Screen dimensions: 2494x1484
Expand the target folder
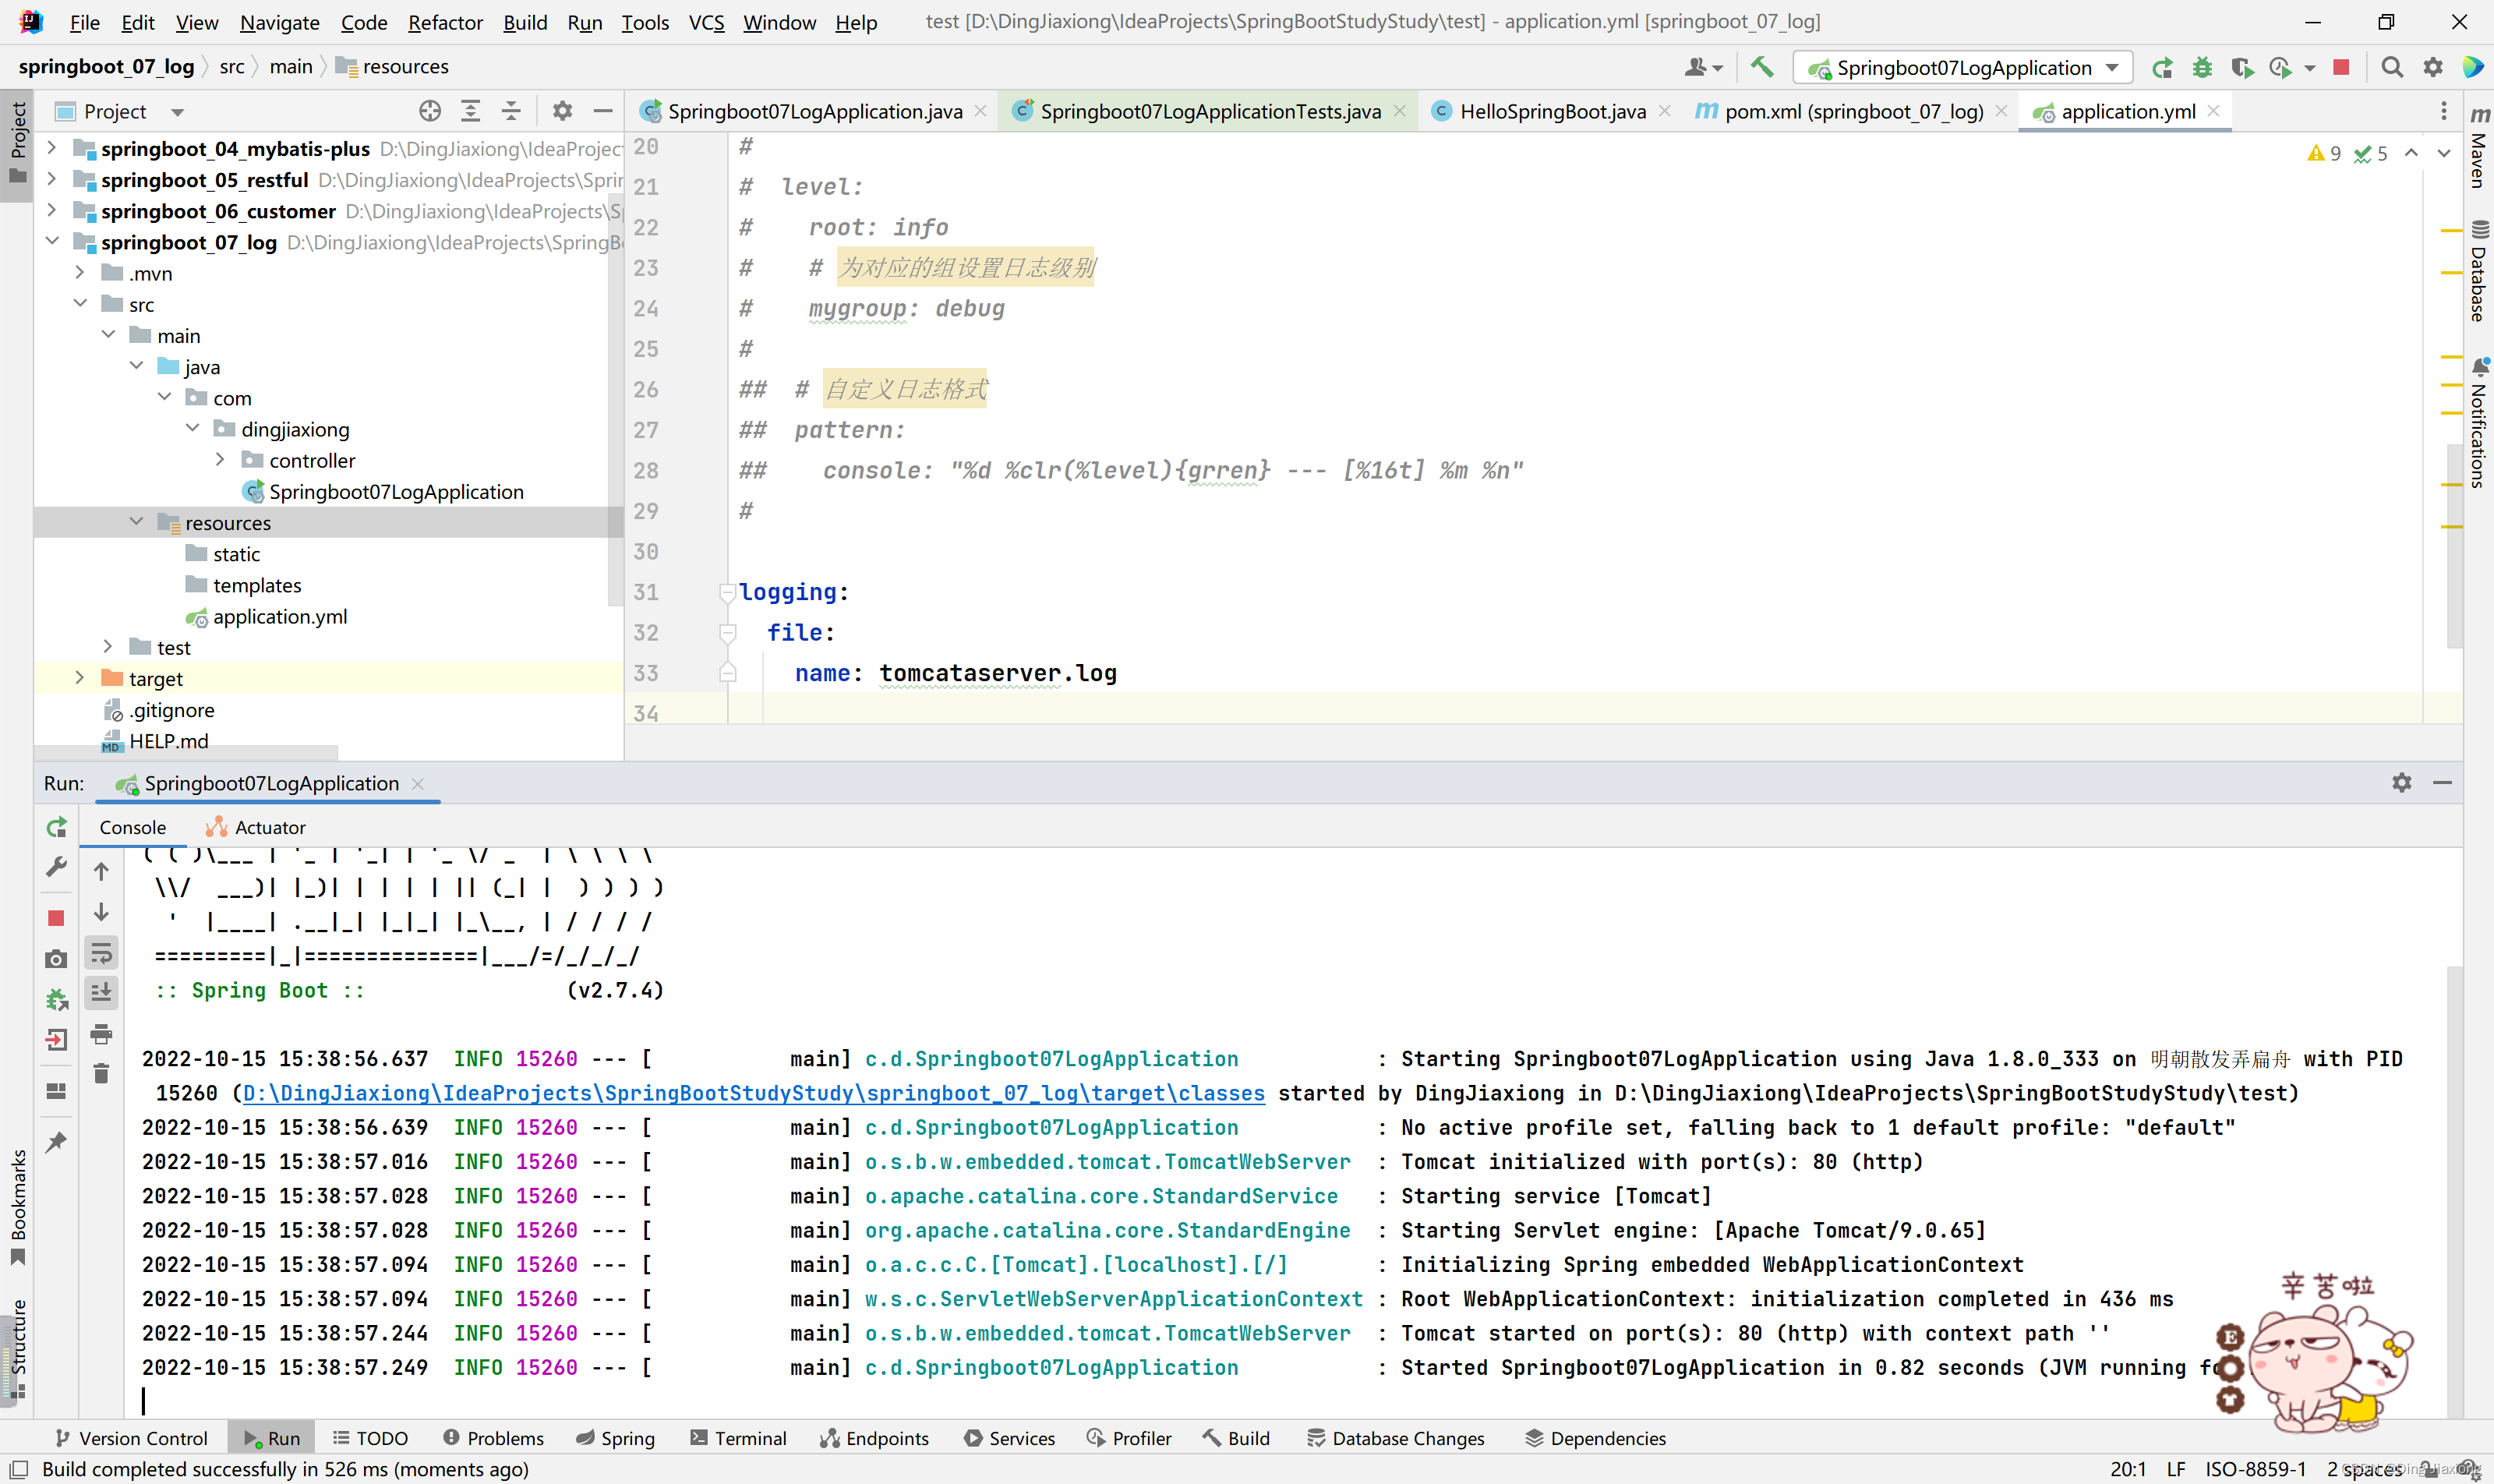click(80, 677)
